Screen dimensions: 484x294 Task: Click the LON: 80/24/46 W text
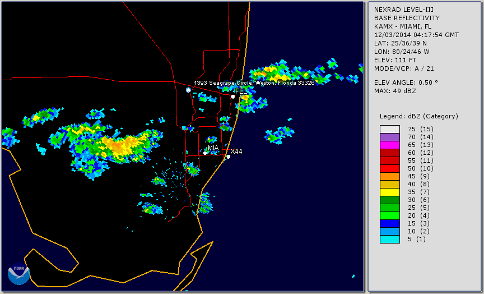(402, 52)
